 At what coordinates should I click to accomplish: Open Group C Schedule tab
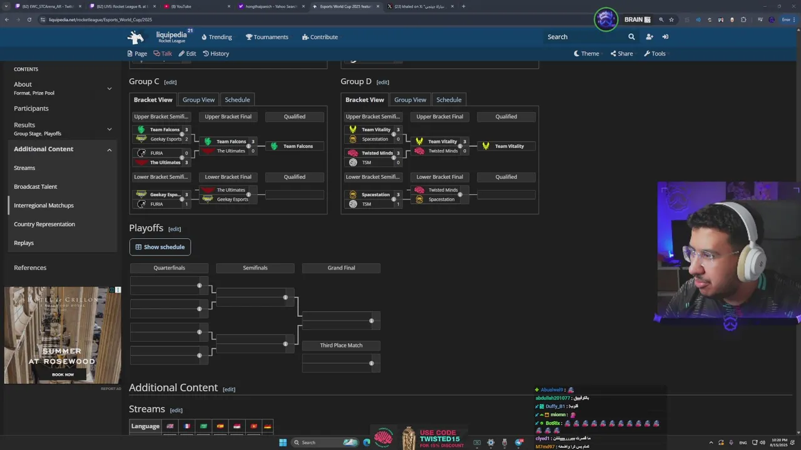pyautogui.click(x=237, y=99)
